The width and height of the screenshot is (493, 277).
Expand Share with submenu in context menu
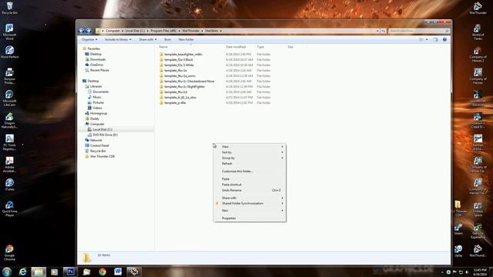click(x=250, y=198)
